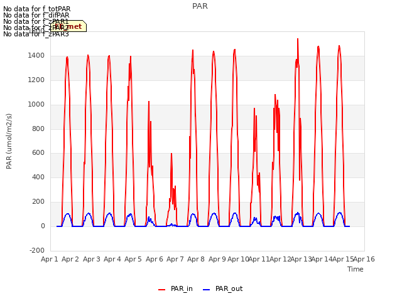Click the red PAR_in legend swatch
402x301 pixels.
(x=162, y=290)
